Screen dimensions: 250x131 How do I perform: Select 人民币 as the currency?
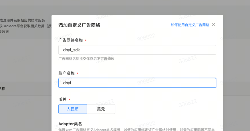(x=73, y=109)
